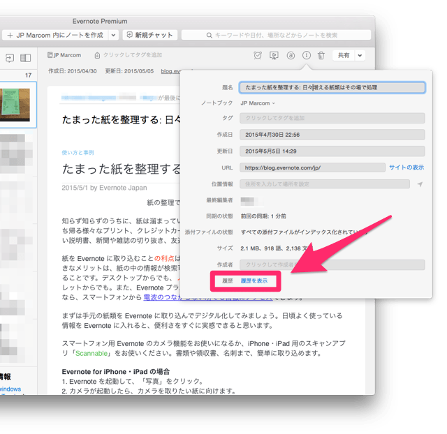This screenshot has width=447, height=434.
Task: Open the dropdown next to the create-note button
Action: pyautogui.click(x=113, y=36)
